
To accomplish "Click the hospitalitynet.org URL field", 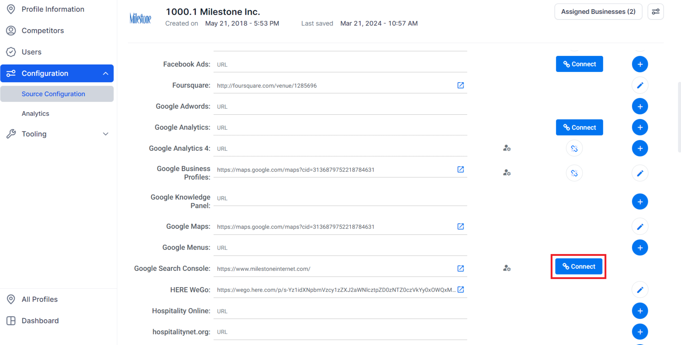I will [x=340, y=332].
